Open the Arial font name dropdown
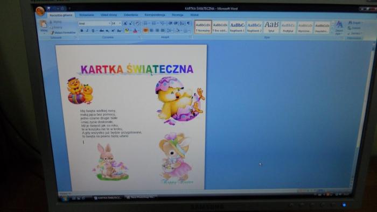Screen dimensions: 377x212 pyautogui.click(x=109, y=24)
